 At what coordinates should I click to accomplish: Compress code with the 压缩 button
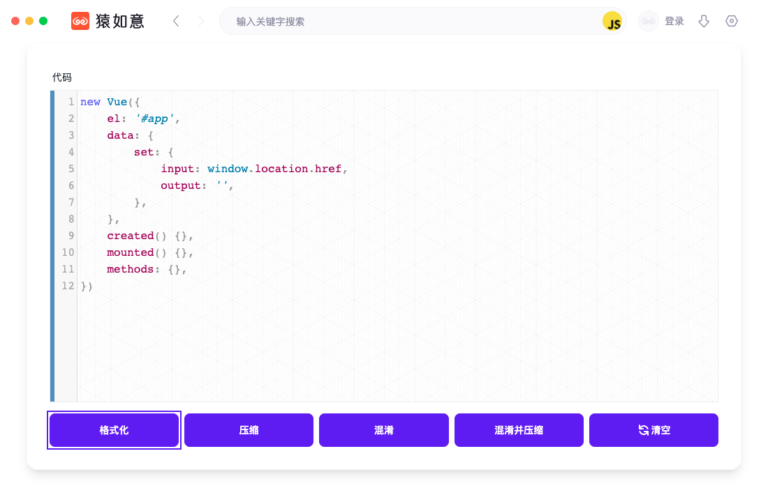249,430
